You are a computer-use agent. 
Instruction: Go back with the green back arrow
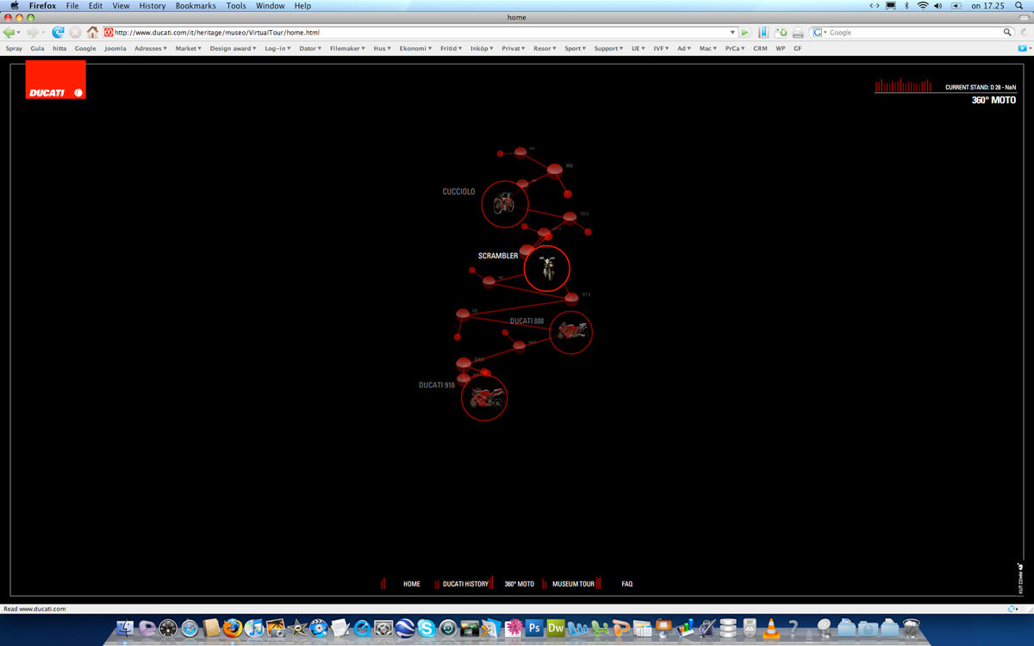pos(9,33)
